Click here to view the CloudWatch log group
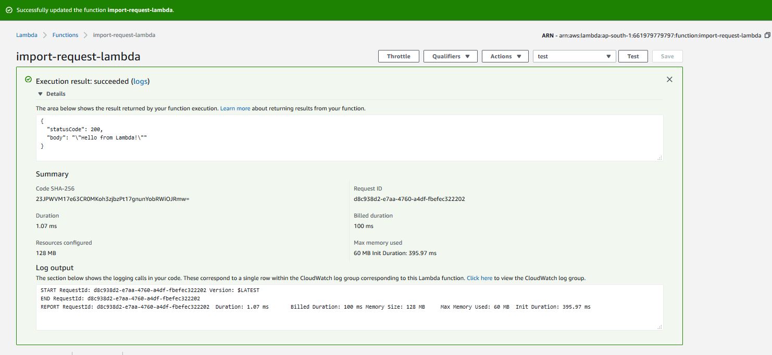772x355 pixels. coord(479,278)
